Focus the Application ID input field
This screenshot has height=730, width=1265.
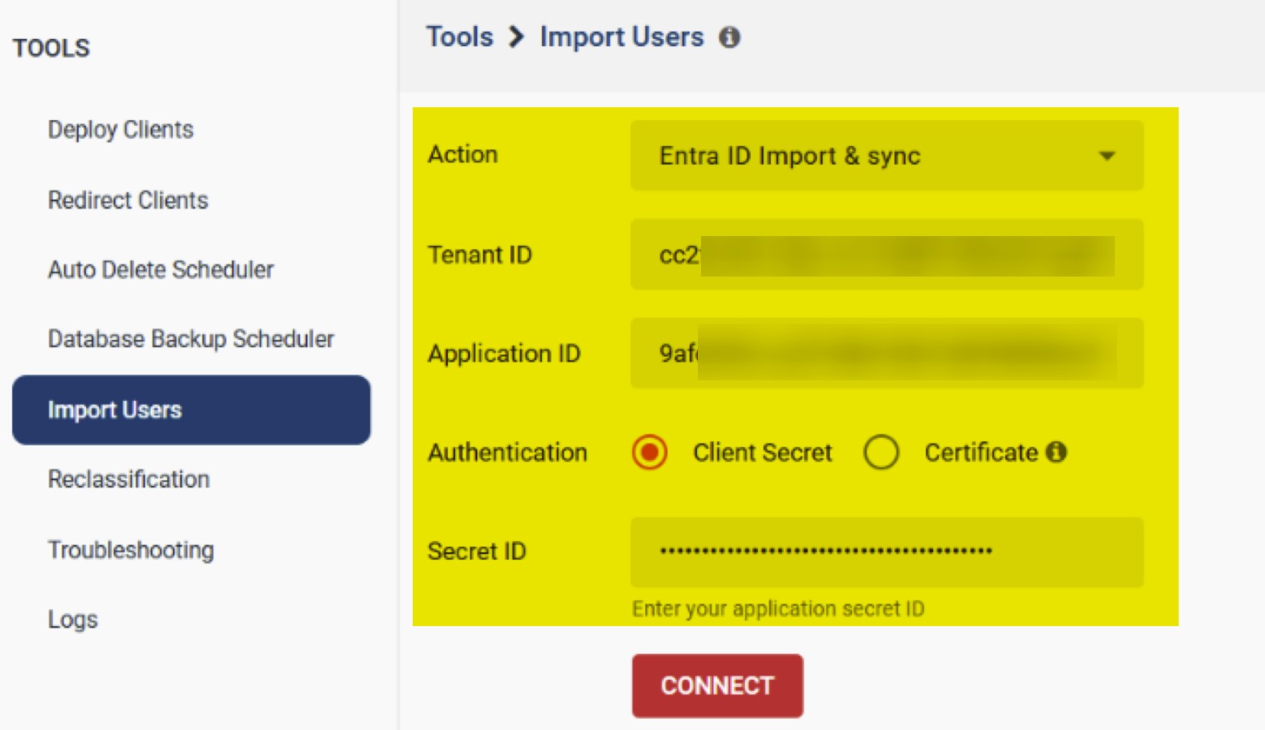(x=886, y=354)
